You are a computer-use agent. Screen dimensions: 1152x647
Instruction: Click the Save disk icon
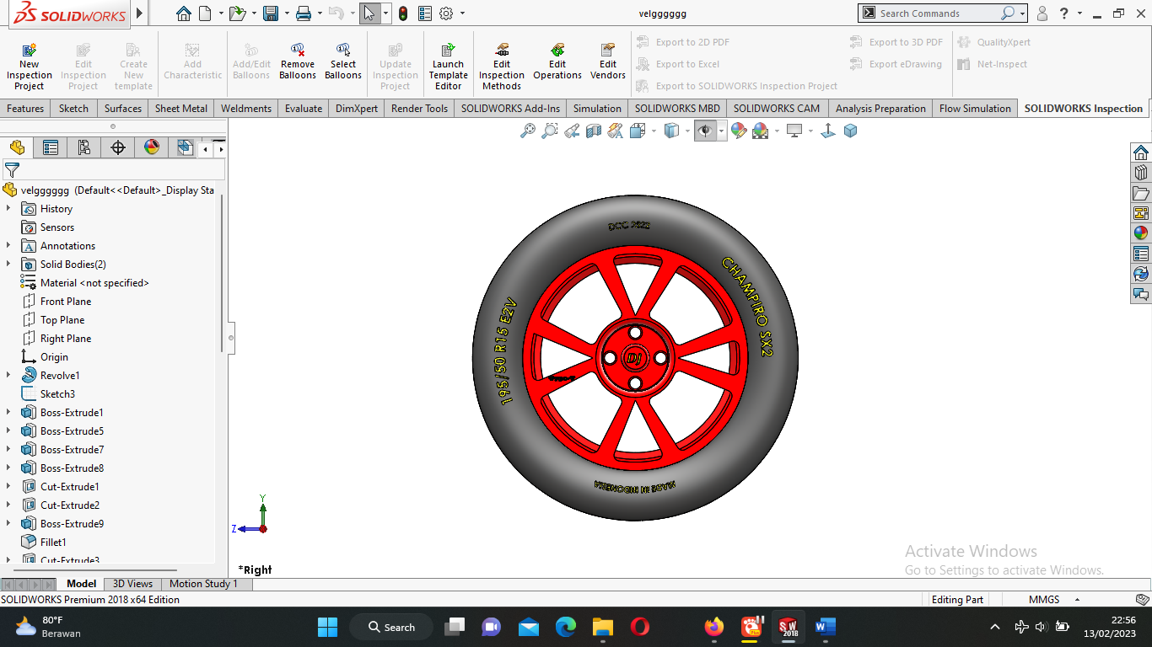coord(271,13)
